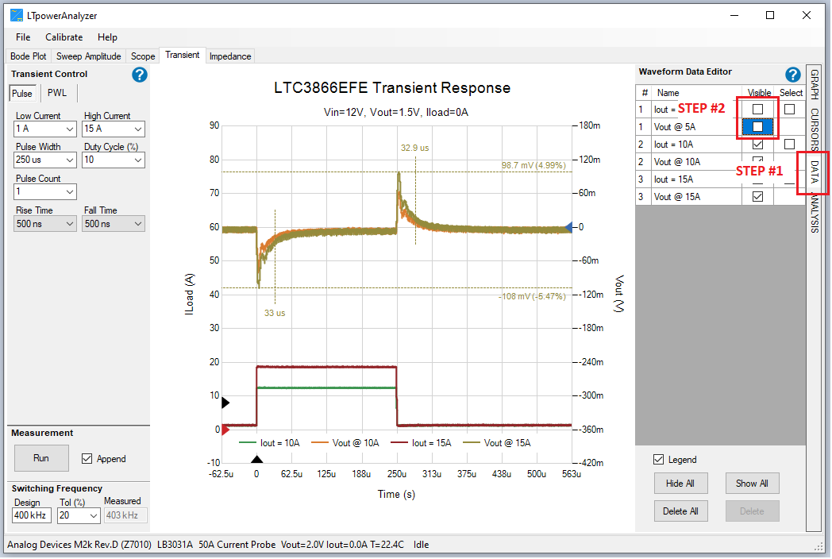Switch to the Bode Plot tab
The image size is (832, 559).
click(28, 56)
